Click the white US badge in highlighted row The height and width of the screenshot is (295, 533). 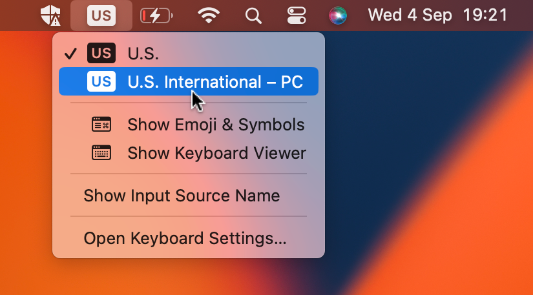coord(101,82)
